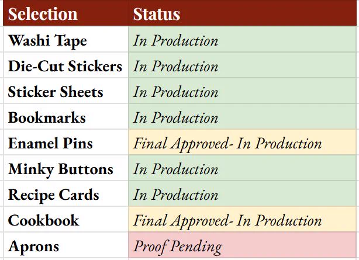The height and width of the screenshot is (260, 359).
Task: Select the Status header cell
Action: (x=243, y=13)
